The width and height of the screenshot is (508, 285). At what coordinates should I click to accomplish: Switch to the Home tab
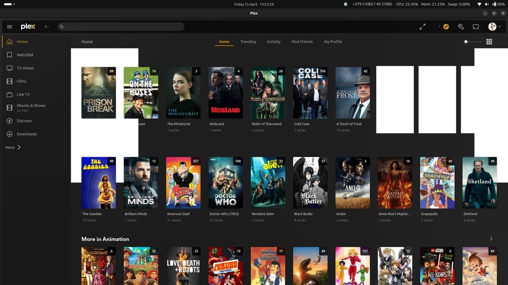(x=224, y=42)
